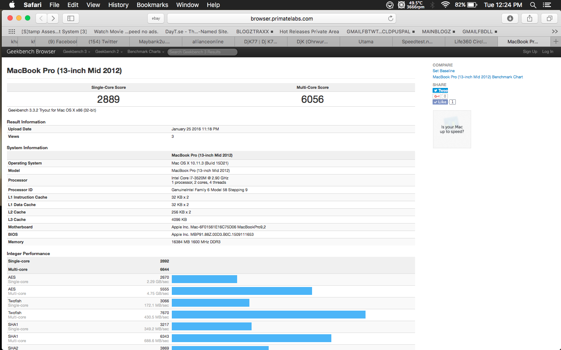The width and height of the screenshot is (561, 350).
Task: Expand the Geekbench 3 dropdown
Action: [x=76, y=52]
